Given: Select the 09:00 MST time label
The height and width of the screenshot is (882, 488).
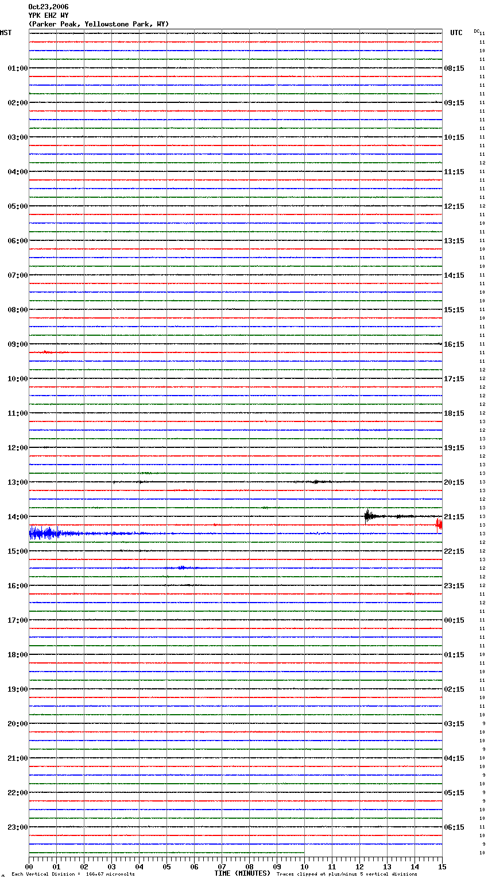Looking at the screenshot, I should (18, 344).
